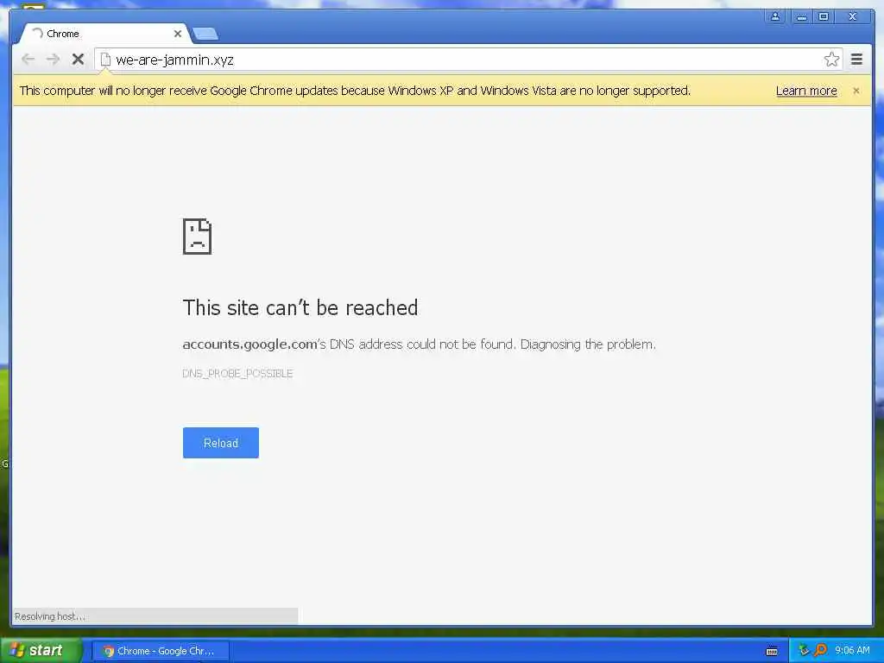Image resolution: width=884 pixels, height=663 pixels.
Task: Select the Chrome tab
Action: [104, 34]
